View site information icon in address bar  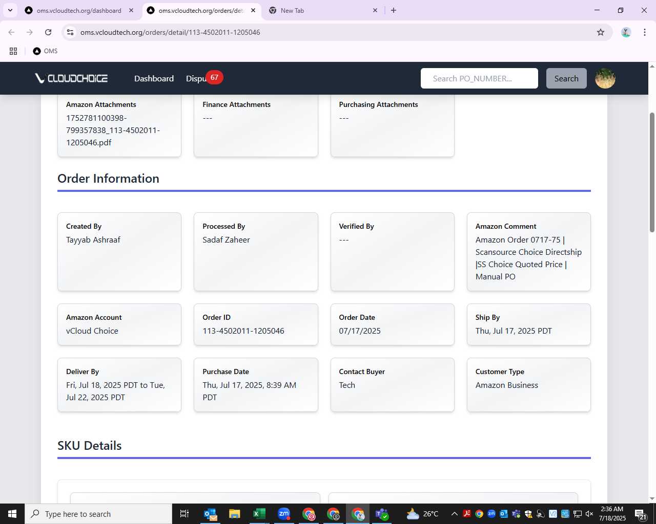(x=70, y=32)
